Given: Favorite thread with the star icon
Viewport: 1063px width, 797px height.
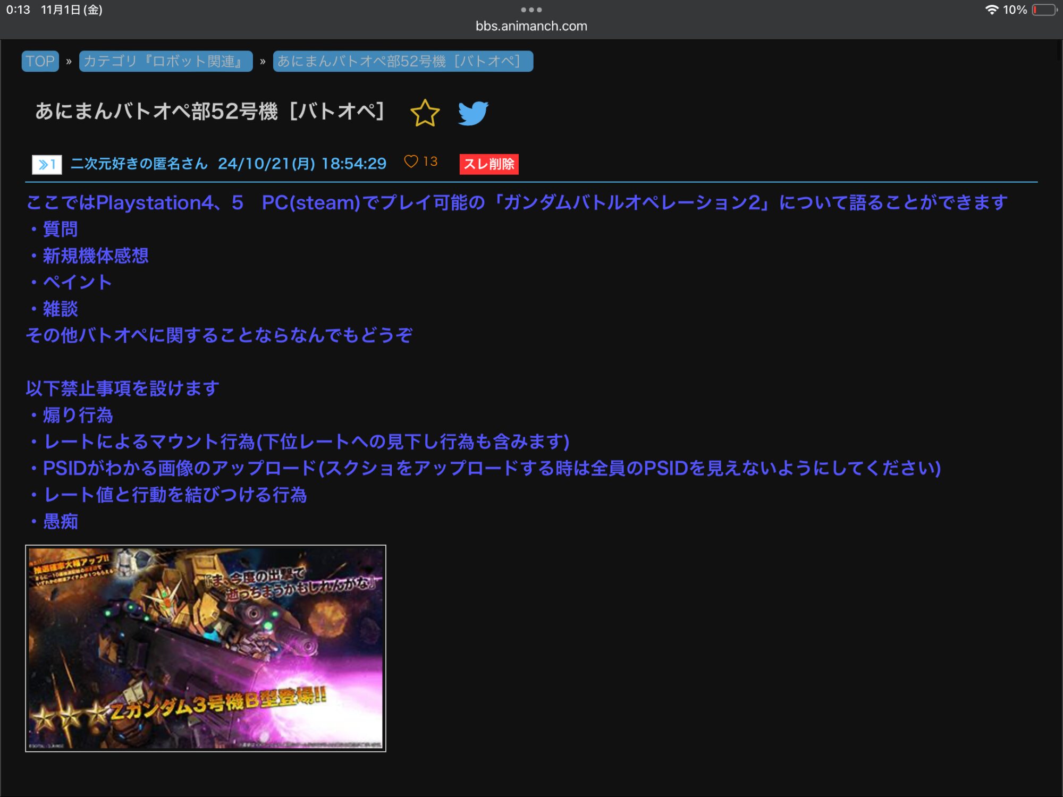Looking at the screenshot, I should click(x=425, y=113).
